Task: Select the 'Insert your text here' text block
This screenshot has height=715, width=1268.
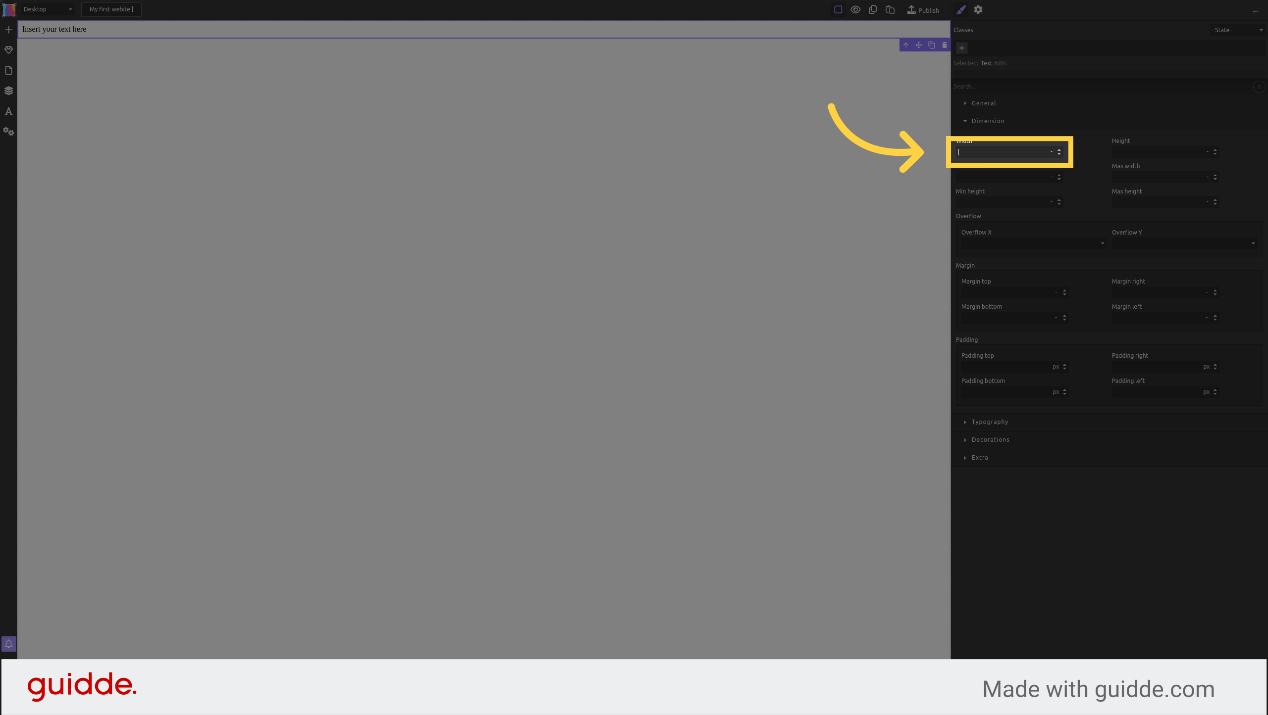Action: tap(483, 29)
